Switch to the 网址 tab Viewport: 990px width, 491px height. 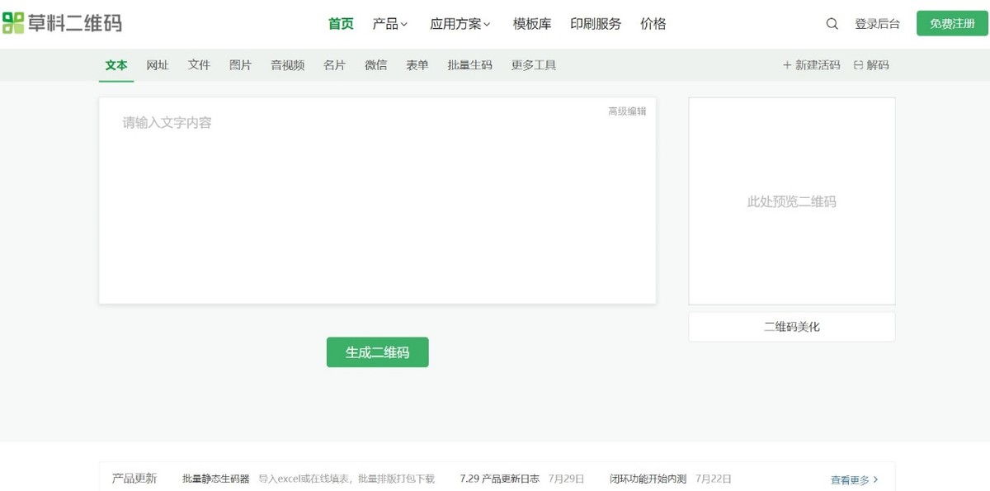point(158,65)
